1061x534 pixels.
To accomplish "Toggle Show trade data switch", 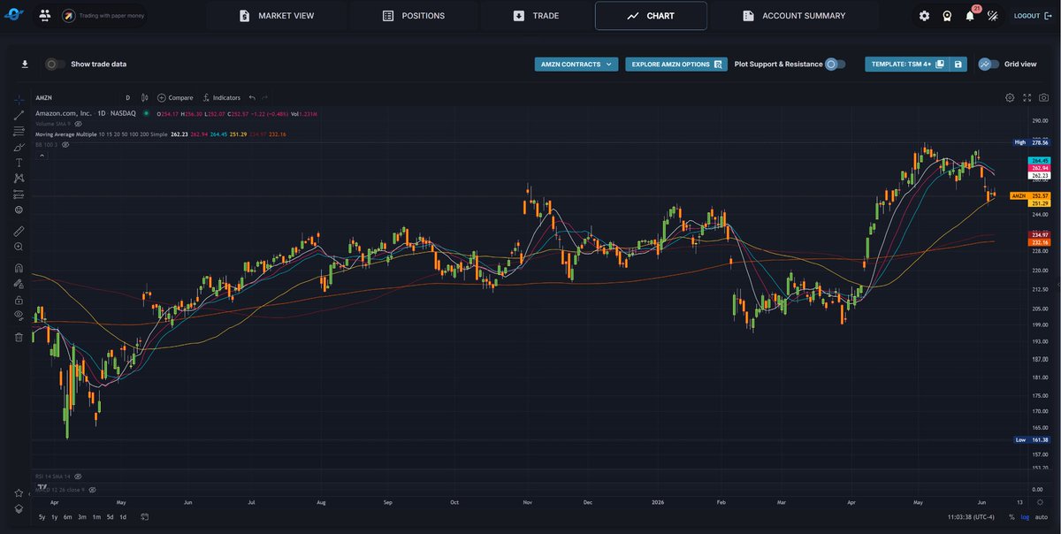I will click(55, 65).
